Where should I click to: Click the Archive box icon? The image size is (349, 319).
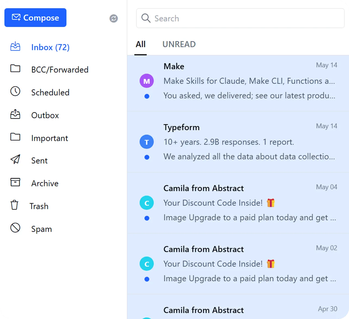(15, 182)
